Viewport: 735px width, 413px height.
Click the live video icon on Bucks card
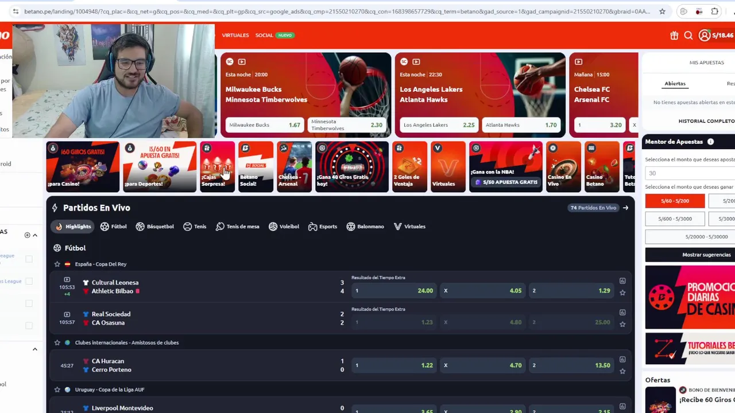click(242, 61)
